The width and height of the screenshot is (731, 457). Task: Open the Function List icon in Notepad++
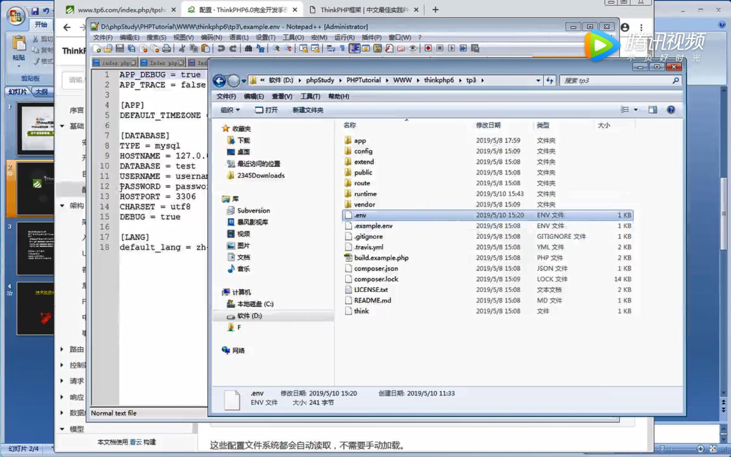pyautogui.click(x=389, y=48)
